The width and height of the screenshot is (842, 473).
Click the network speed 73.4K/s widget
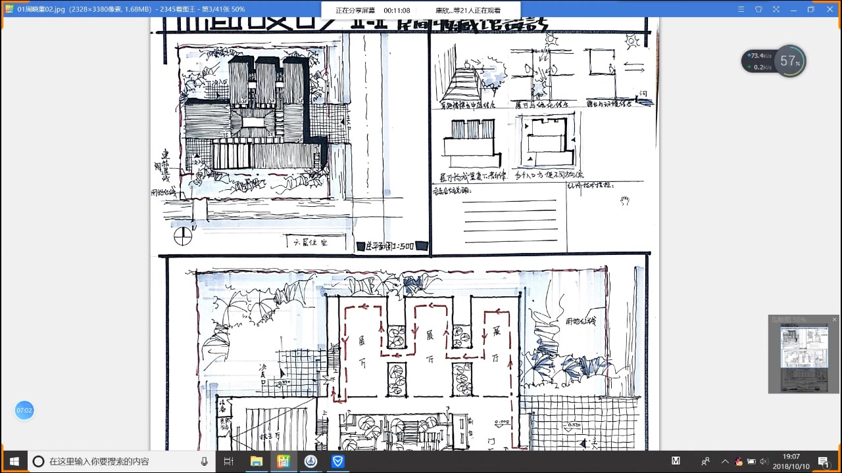click(758, 61)
